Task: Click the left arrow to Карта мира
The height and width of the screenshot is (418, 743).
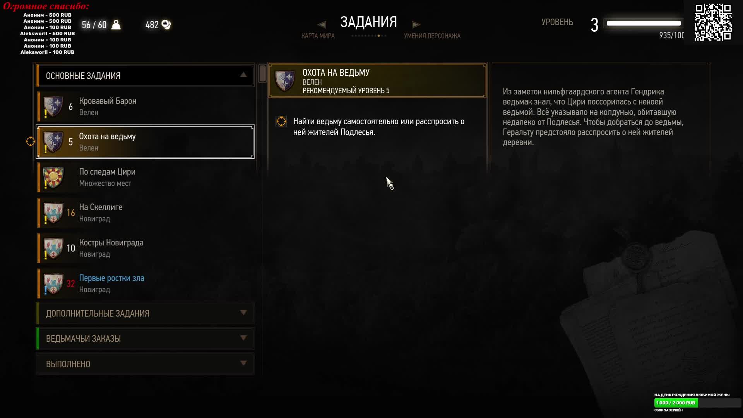Action: point(322,24)
